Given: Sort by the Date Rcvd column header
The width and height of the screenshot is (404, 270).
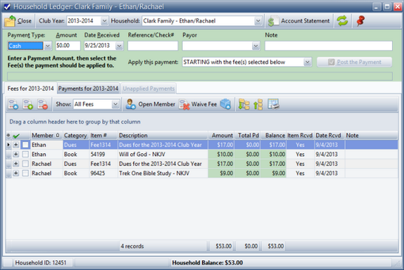Looking at the screenshot, I should pos(330,135).
